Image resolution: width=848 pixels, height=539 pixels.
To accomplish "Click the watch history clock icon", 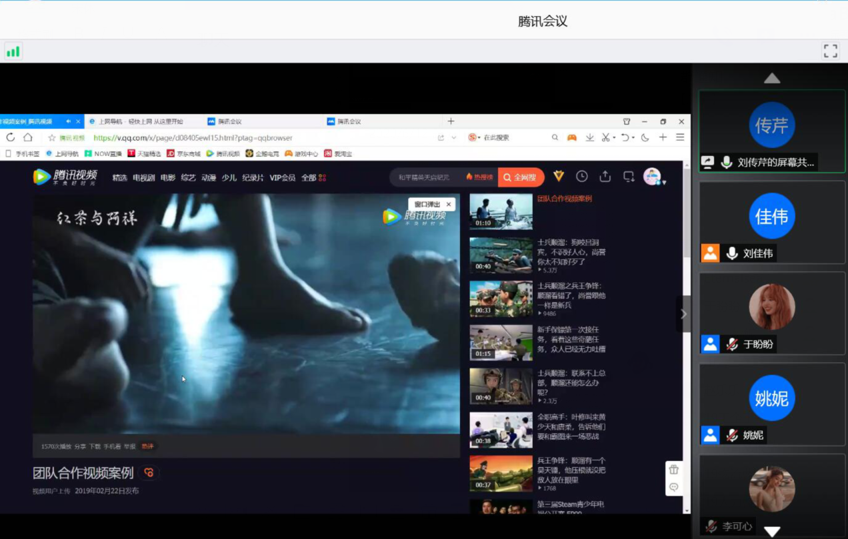I will pos(582,177).
